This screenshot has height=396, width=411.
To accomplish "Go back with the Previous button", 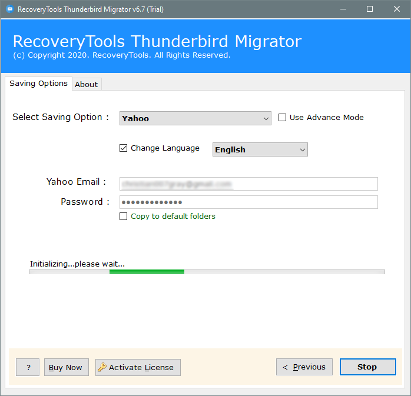I will [304, 367].
